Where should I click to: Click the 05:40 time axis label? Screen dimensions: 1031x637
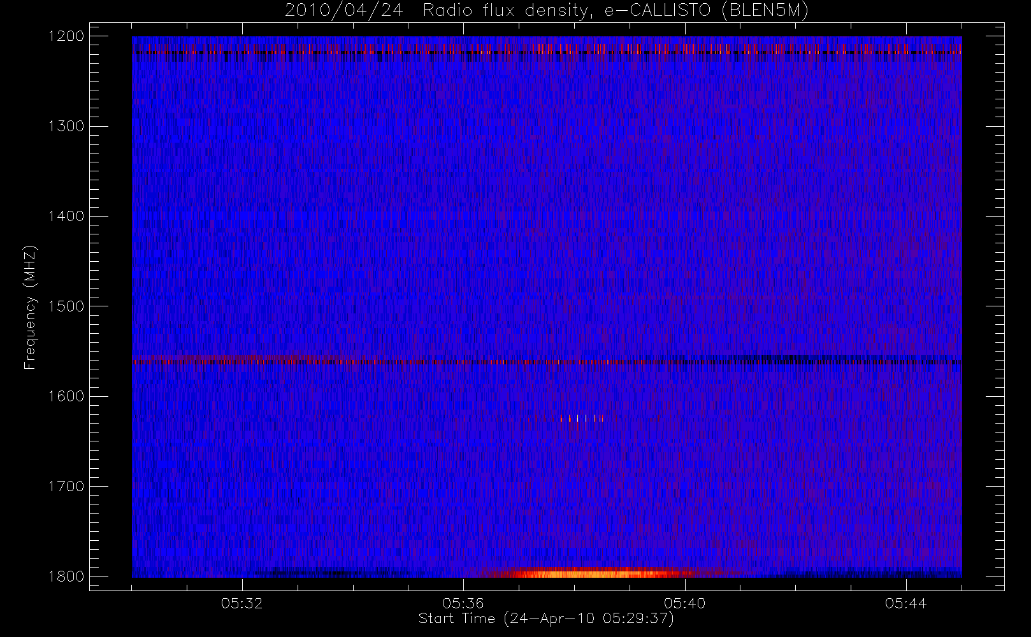(x=684, y=603)
